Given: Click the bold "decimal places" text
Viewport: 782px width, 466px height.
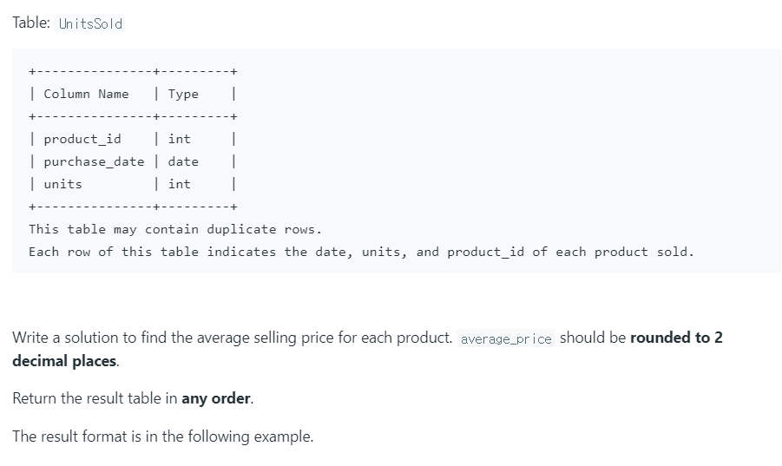Looking at the screenshot, I should [x=65, y=360].
